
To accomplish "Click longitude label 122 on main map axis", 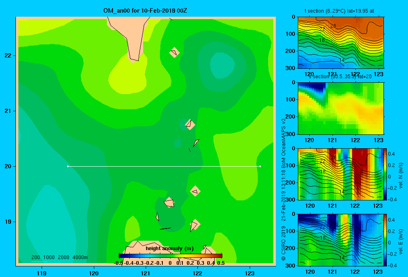I will point(197,273).
